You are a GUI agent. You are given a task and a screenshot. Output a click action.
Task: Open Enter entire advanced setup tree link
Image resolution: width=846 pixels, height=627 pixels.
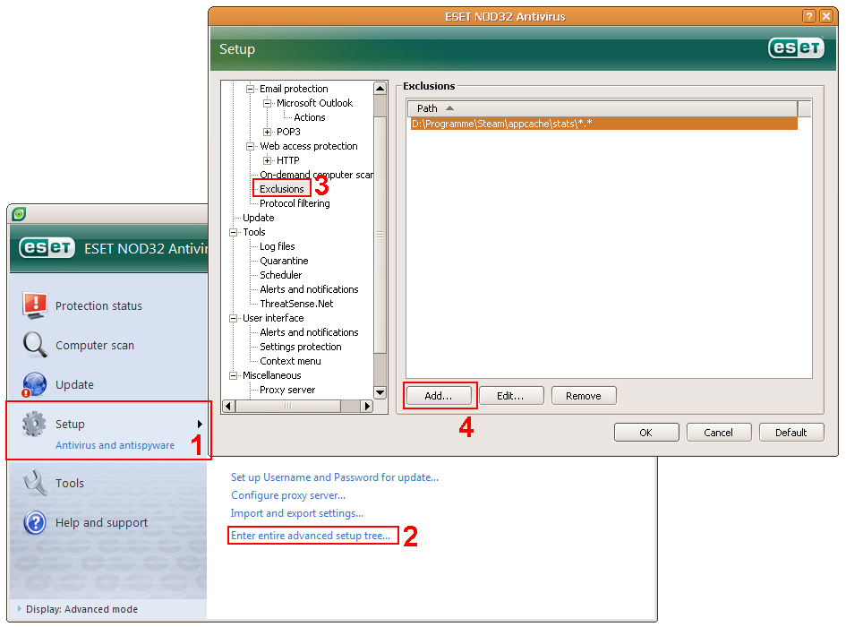coord(311,536)
